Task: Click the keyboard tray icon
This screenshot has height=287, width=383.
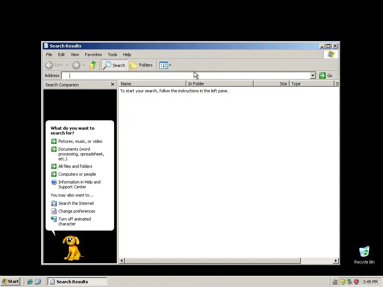Action: coord(335,282)
